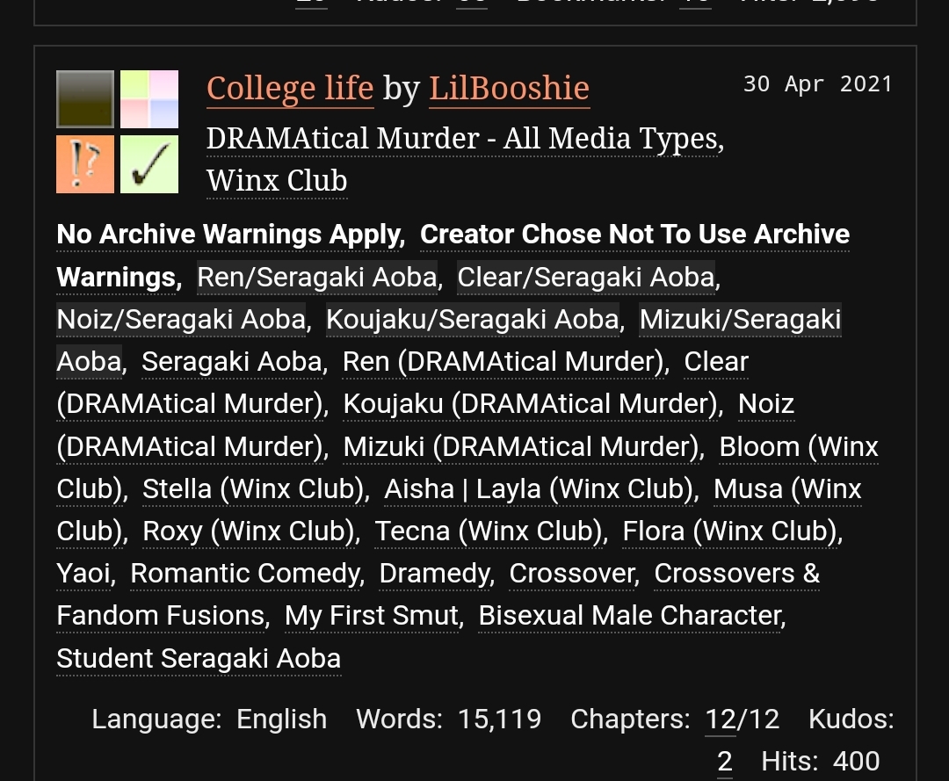Open the Romantic Comedy tag

[x=246, y=573]
